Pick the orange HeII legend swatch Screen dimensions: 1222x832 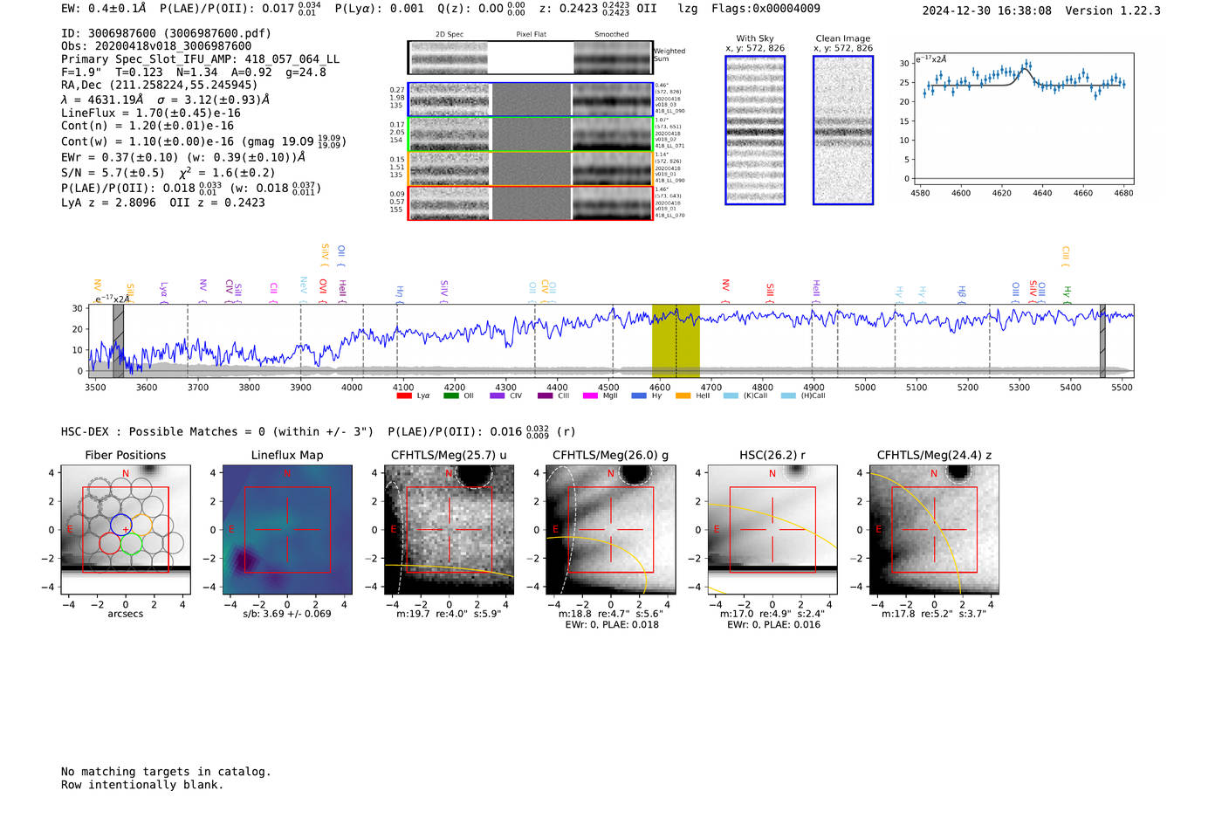click(683, 395)
